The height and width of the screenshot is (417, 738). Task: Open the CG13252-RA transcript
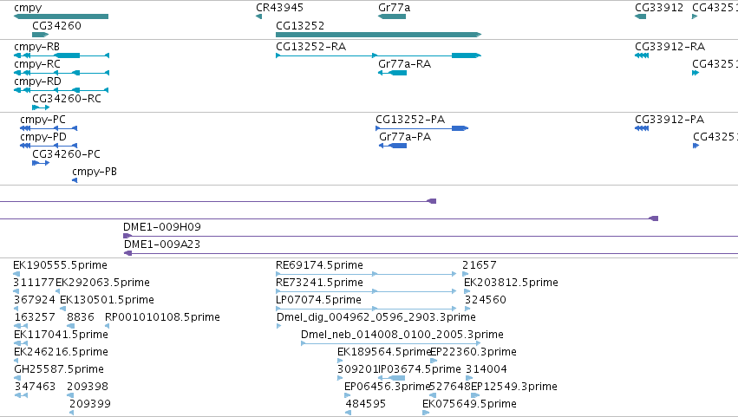pos(378,55)
